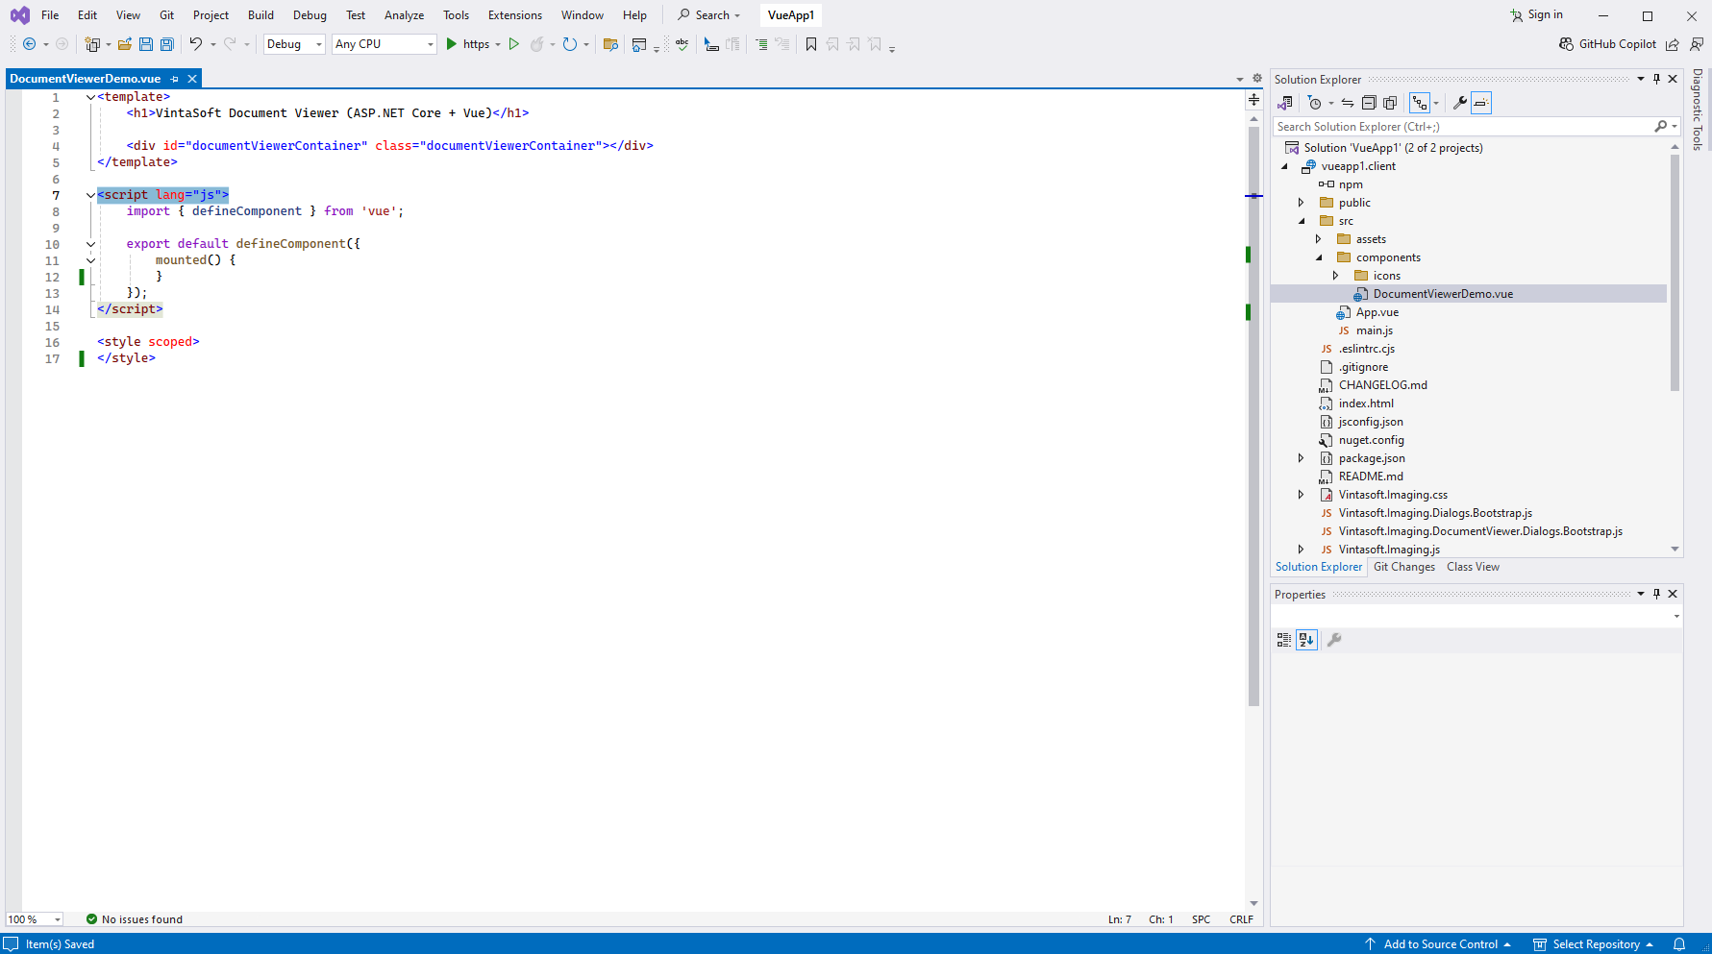
Task: Toggle file nesting button in Solution Explorer
Action: tap(1420, 103)
